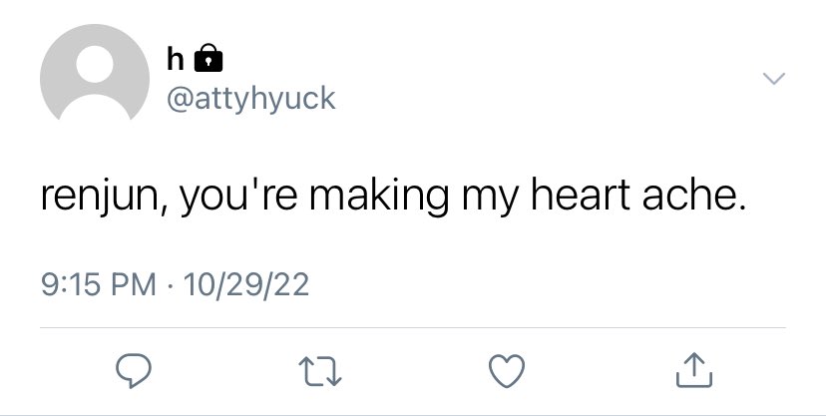Toggle retweet on the renjun tweet
The height and width of the screenshot is (416, 826).
click(x=320, y=371)
